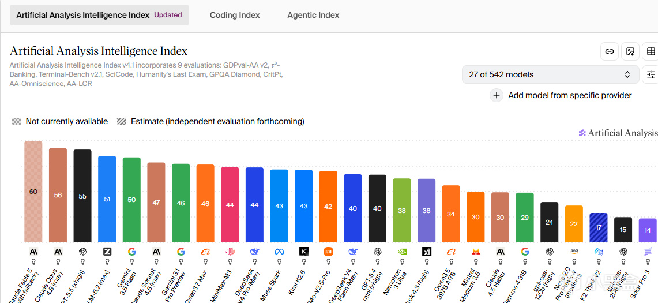This screenshot has height=303, width=658.
Task: Click the Meta logo under Muse Spark
Action: (279, 252)
